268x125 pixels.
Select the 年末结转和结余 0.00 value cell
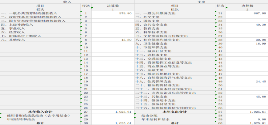(247, 119)
